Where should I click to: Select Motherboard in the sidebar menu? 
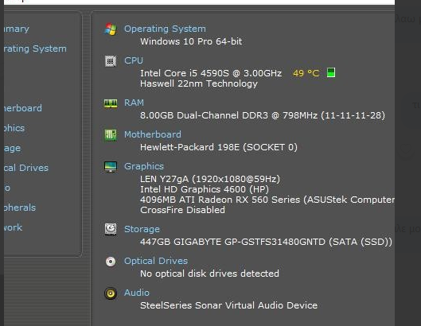tap(23, 108)
